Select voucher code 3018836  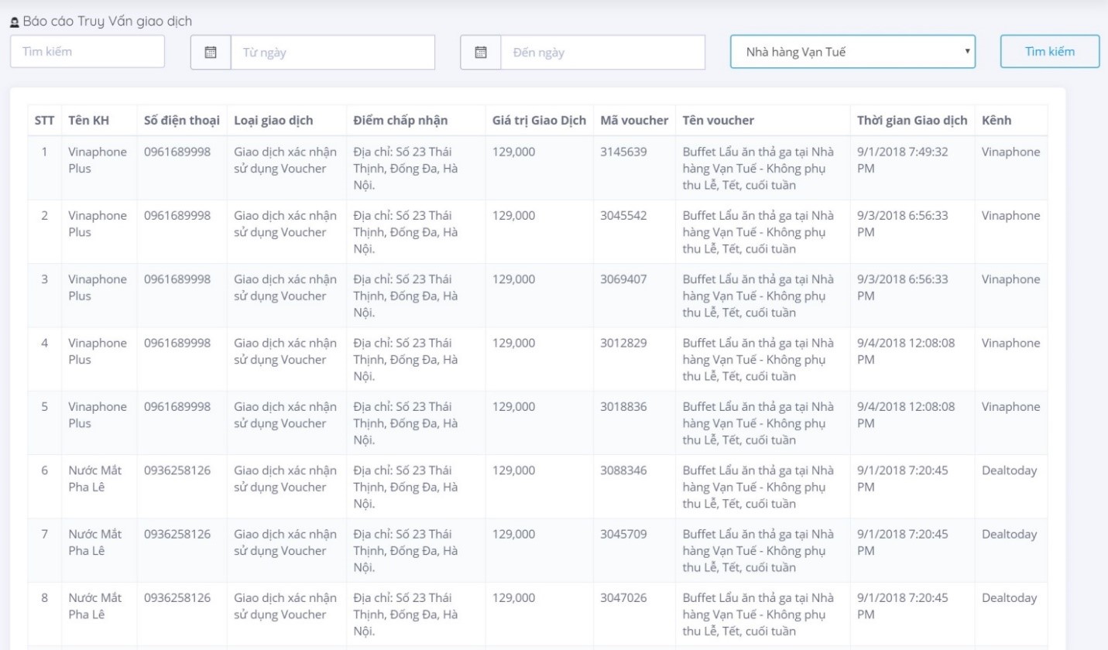623,406
